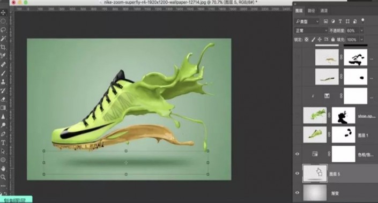Toggle prevent artboard auto-nesting lock

(326, 40)
